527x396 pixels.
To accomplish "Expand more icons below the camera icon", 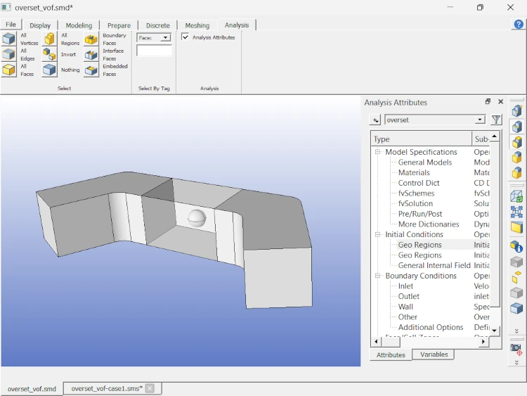I will [x=516, y=362].
